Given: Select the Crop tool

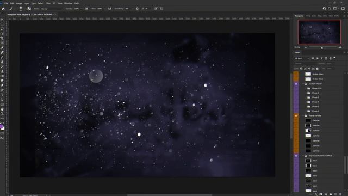Looking at the screenshot, I should tap(2, 38).
